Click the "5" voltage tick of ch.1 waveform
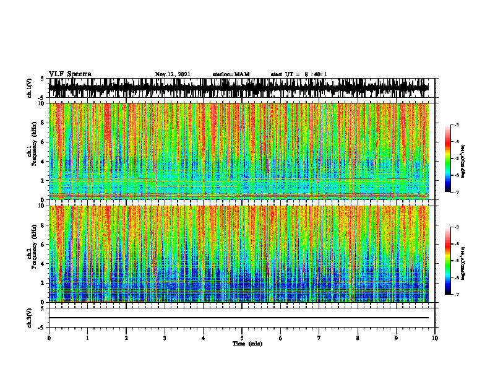 point(42,79)
